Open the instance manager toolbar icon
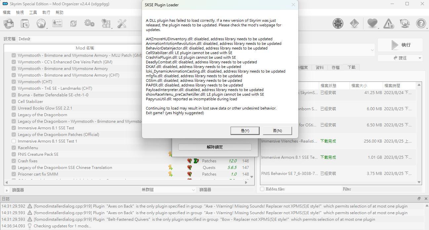 click(9, 23)
